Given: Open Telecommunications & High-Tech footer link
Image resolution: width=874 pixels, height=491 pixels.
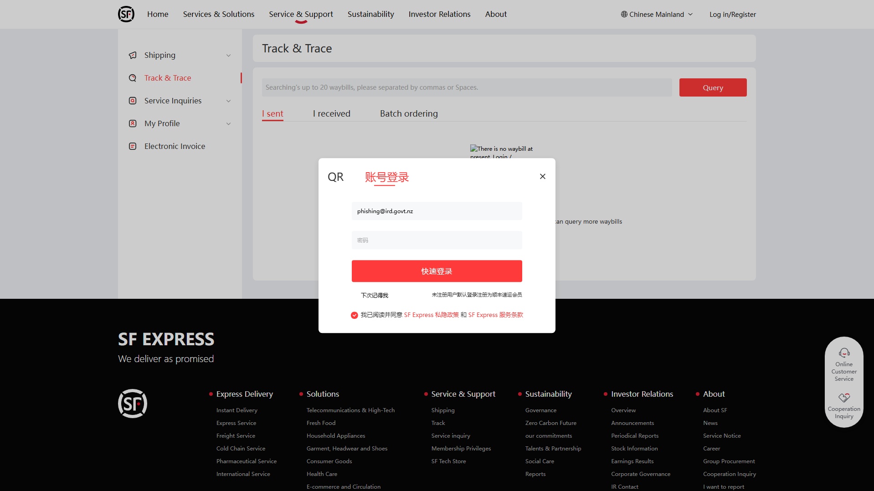Looking at the screenshot, I should pos(351,410).
